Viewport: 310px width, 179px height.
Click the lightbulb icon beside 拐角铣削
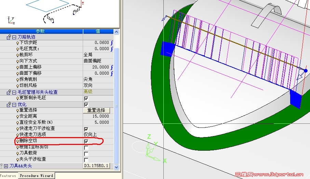17,80
